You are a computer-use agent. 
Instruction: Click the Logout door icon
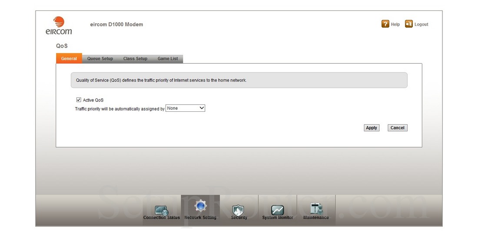coord(409,24)
